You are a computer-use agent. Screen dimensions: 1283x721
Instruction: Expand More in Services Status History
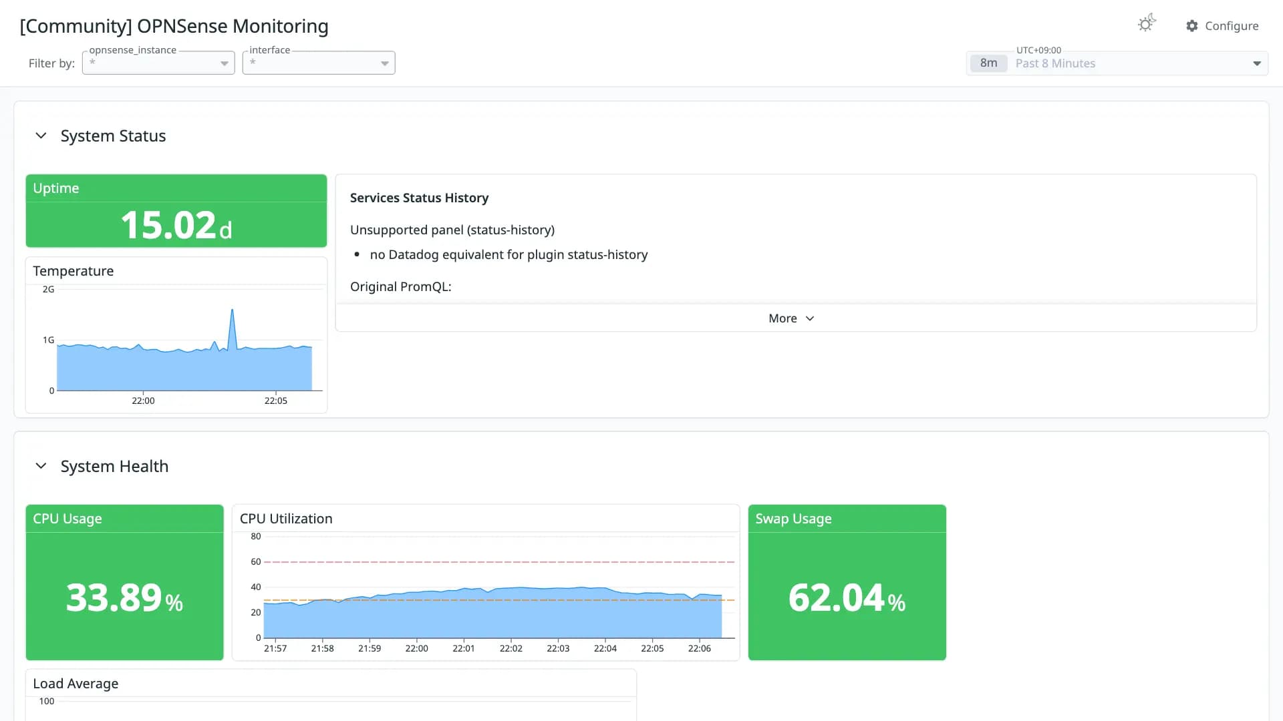(x=792, y=318)
